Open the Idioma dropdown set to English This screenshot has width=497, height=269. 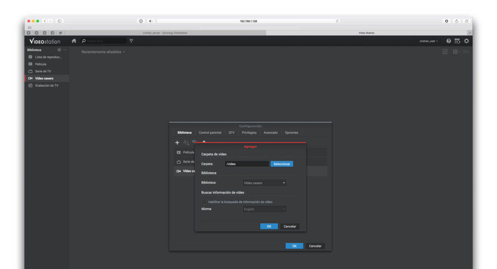tap(264, 209)
